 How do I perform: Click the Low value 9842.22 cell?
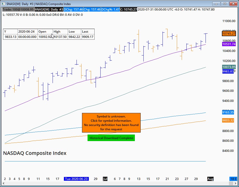coord(74,37)
